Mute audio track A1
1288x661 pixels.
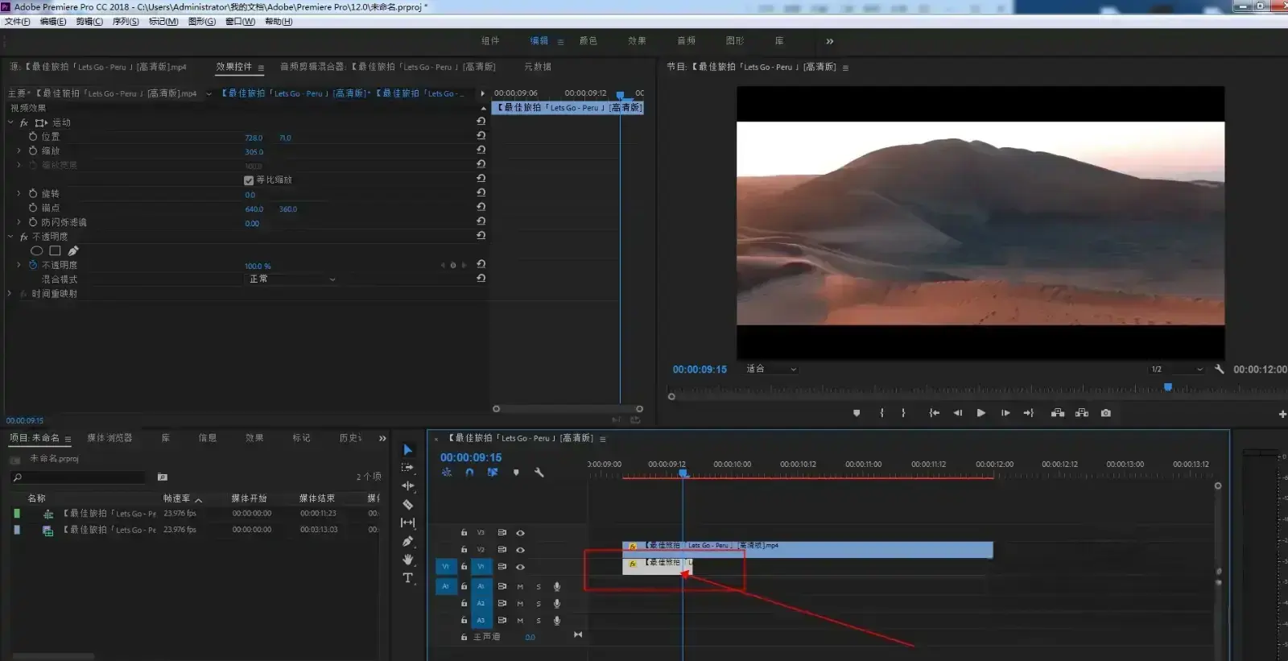[x=520, y=587]
